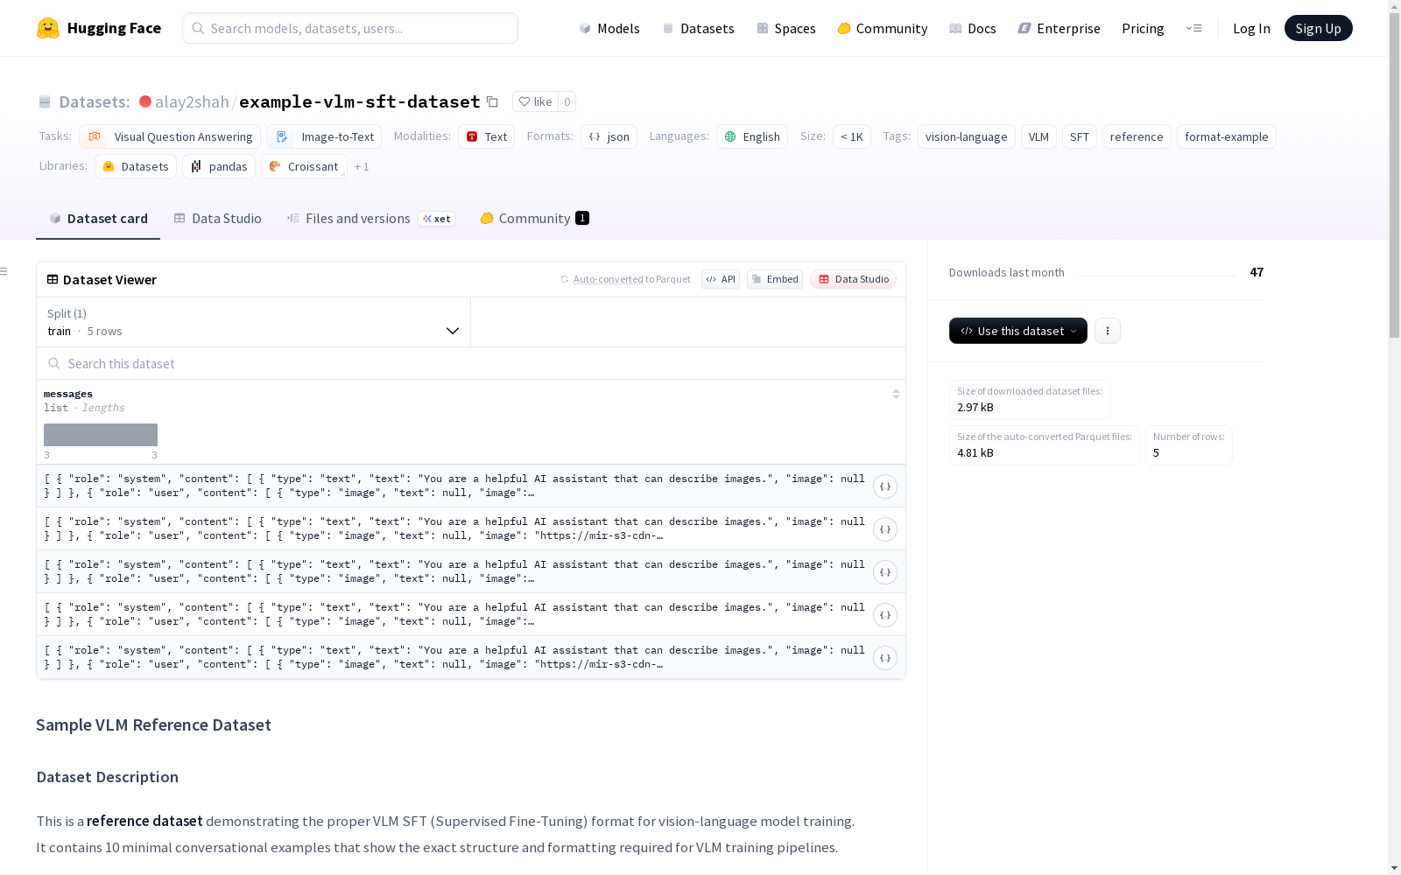Show the additional +1 libraries

pyautogui.click(x=362, y=166)
